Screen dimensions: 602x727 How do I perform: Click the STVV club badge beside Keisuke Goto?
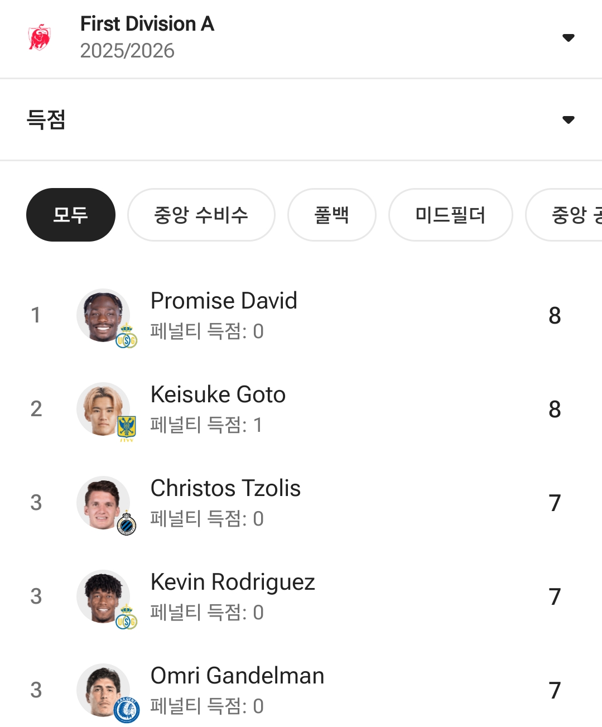(127, 428)
